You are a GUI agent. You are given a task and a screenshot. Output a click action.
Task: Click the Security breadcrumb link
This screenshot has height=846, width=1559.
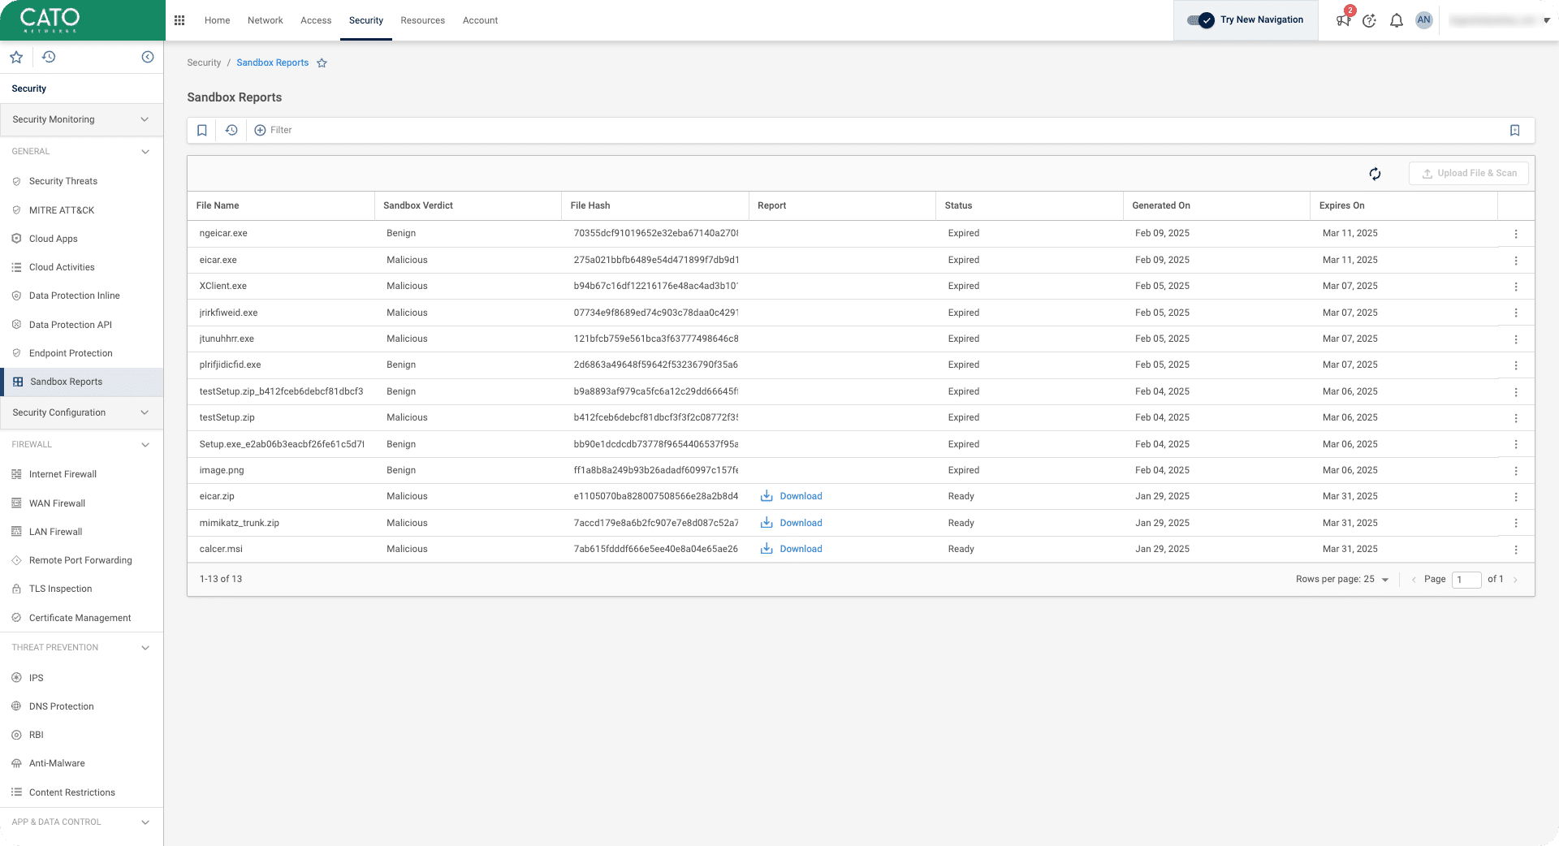(204, 63)
